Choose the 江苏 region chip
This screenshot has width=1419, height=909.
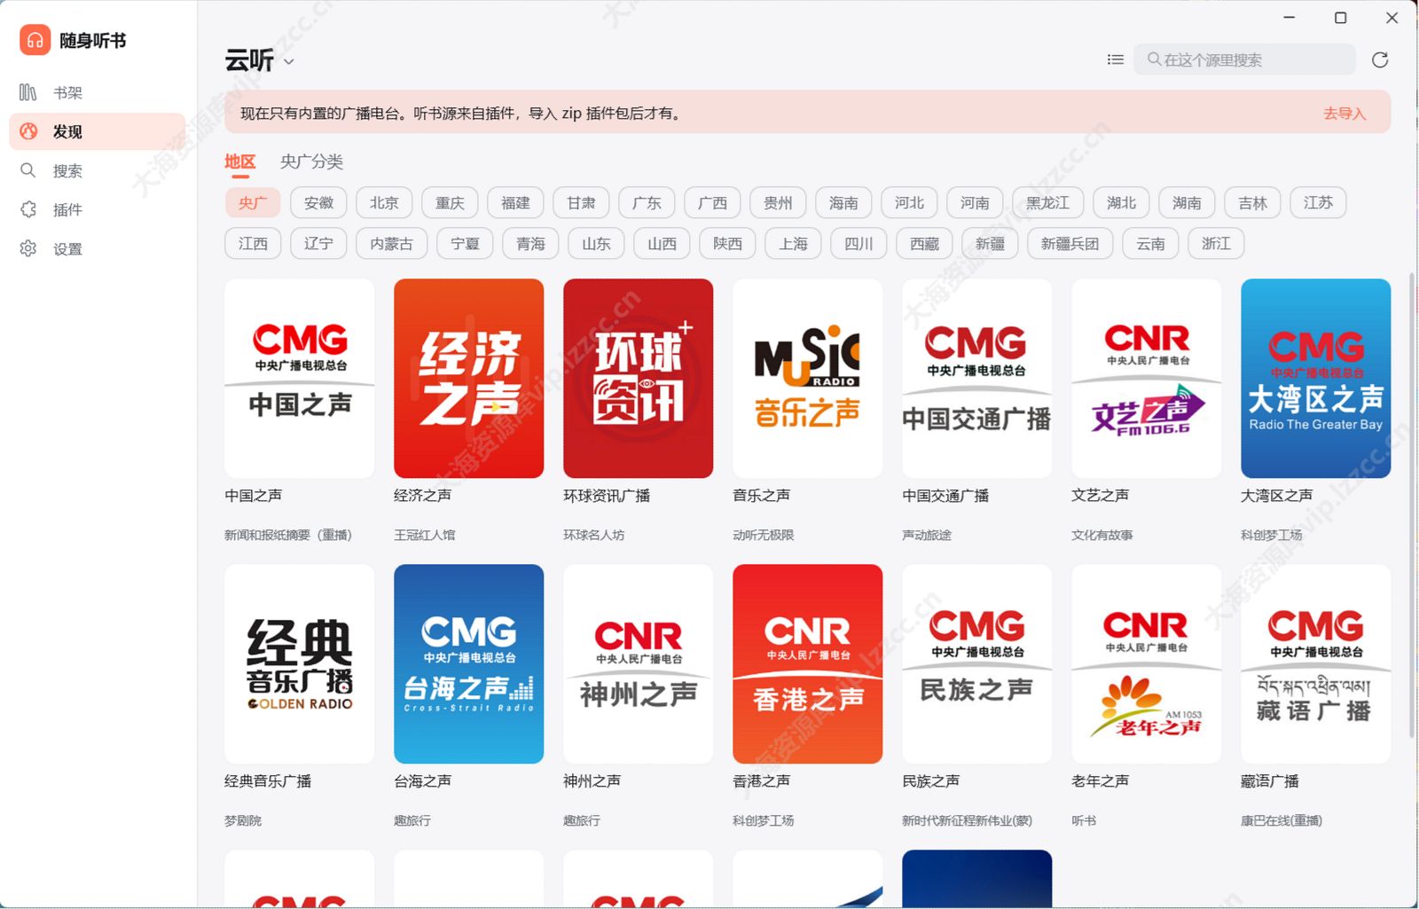(1318, 202)
